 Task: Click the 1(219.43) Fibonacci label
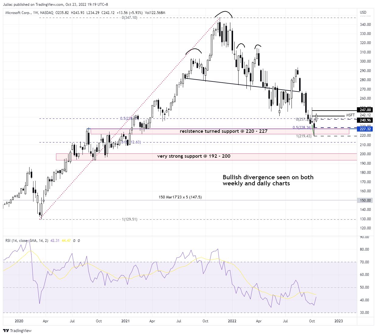(x=304, y=136)
